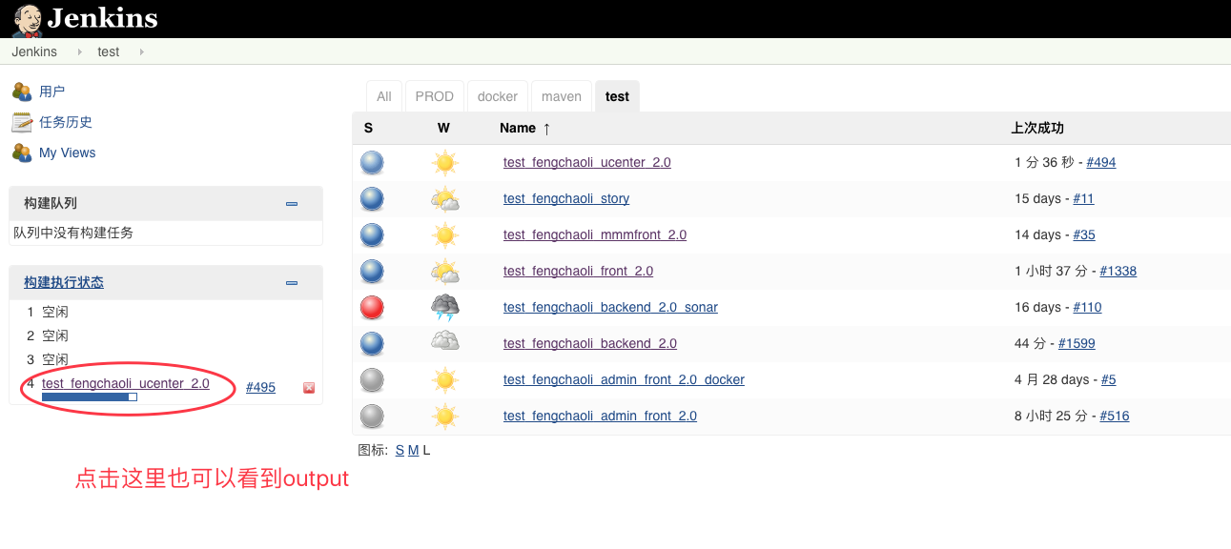The image size is (1231, 549).
Task: Click red status ball for test_fengchaoli_backend_2.0_sonar
Action: (372, 307)
